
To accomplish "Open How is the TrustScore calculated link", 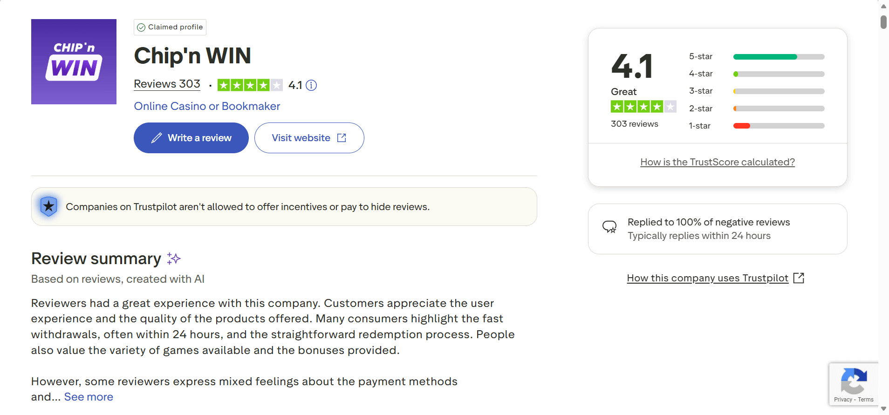I will 718,162.
